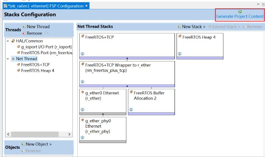Close the FSP Configuration tab
The image size is (265, 157).
tap(86, 6)
